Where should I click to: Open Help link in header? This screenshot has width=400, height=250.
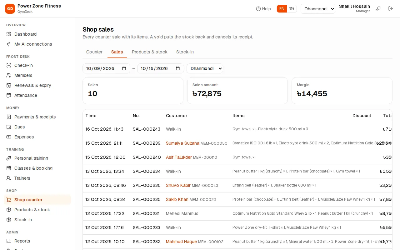coord(263,9)
